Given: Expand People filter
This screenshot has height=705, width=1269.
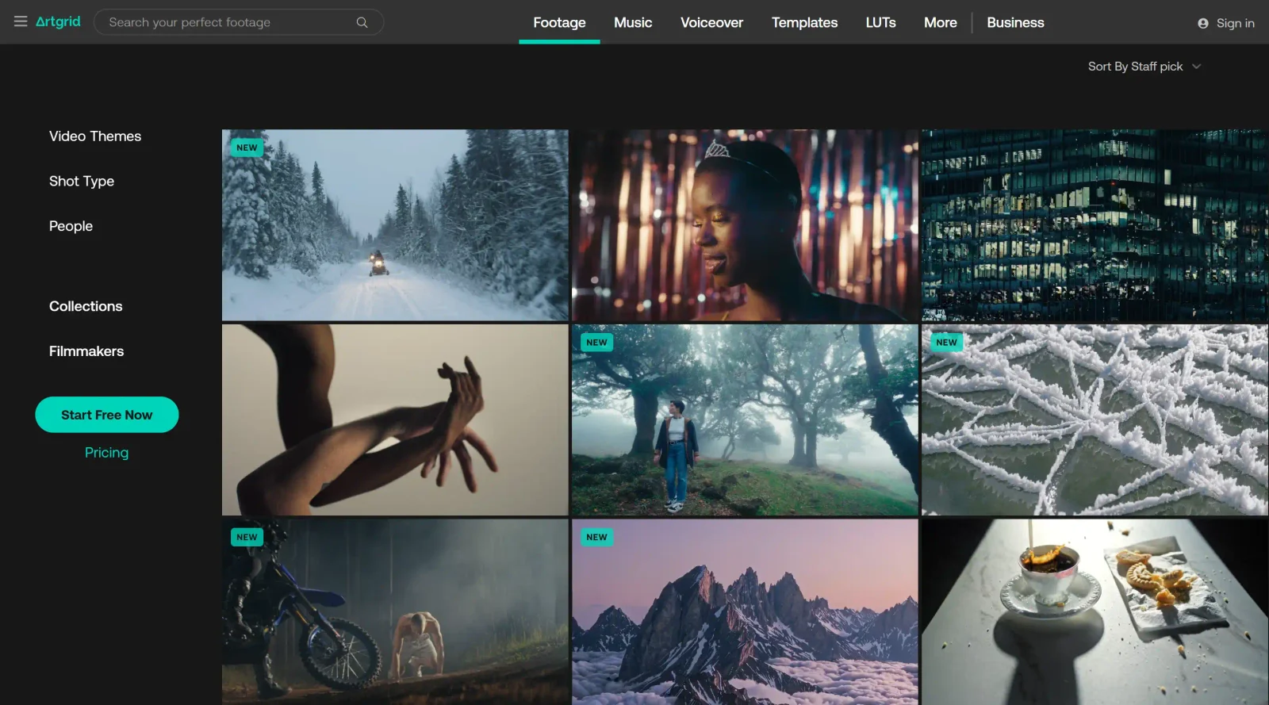Looking at the screenshot, I should tap(71, 226).
